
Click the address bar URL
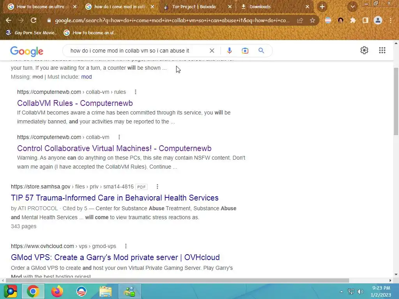(172, 20)
